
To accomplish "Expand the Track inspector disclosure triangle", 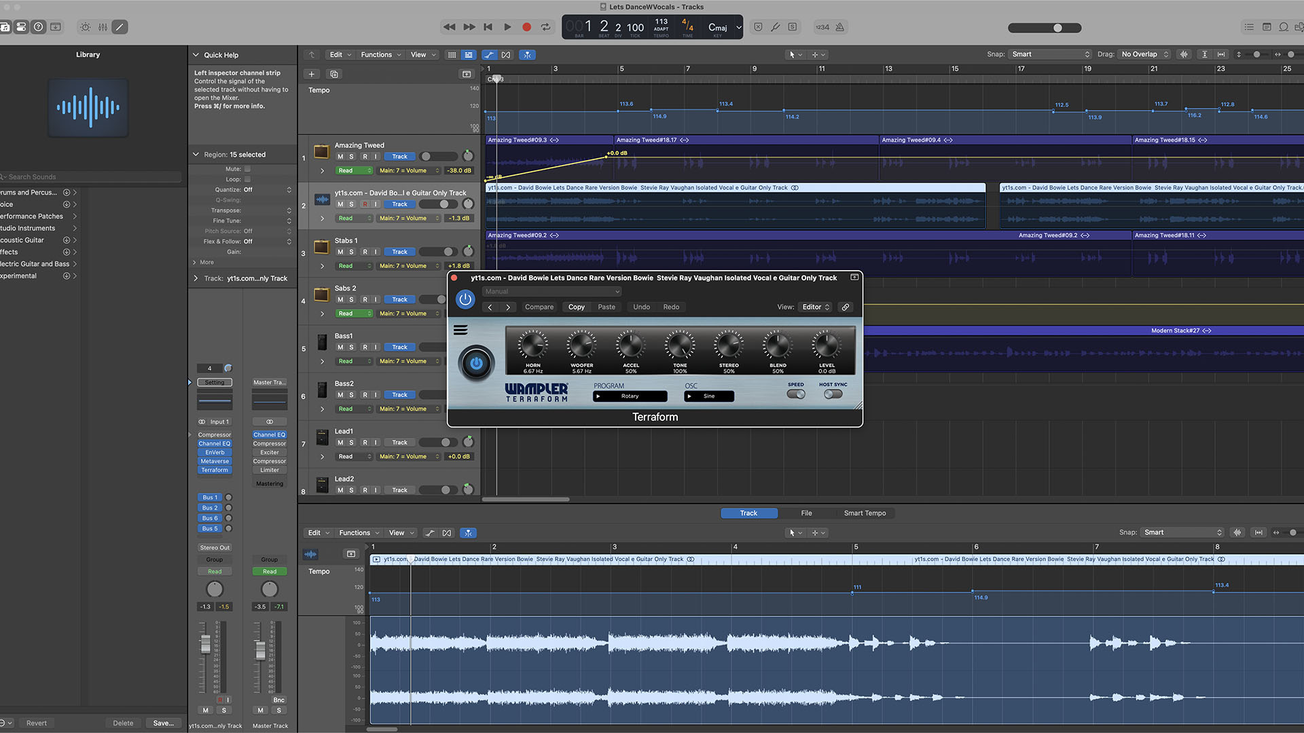I will coord(196,278).
